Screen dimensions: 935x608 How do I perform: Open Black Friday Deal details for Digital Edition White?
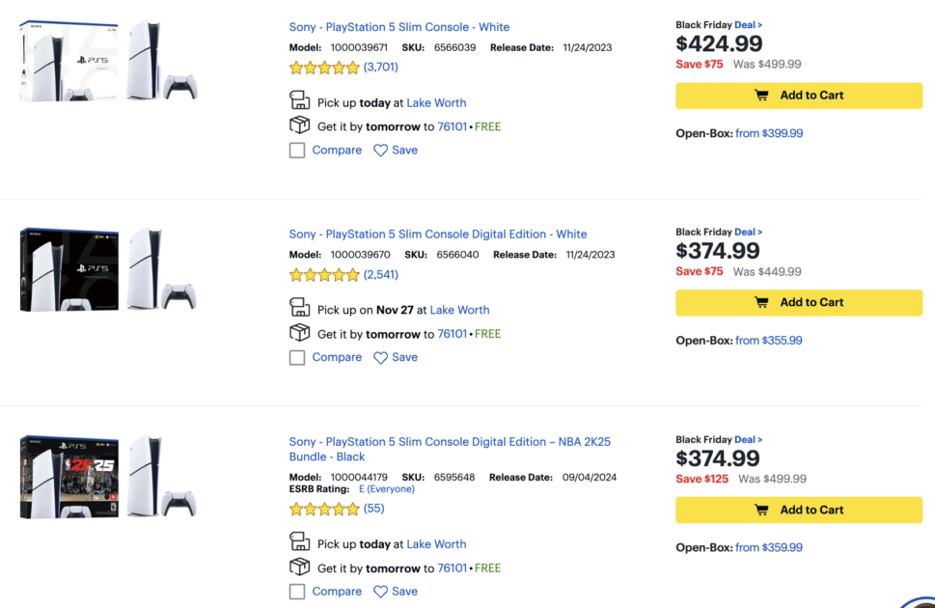(748, 233)
